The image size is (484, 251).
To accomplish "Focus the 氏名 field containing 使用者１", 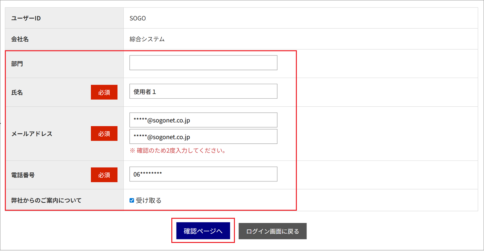I will click(x=203, y=92).
